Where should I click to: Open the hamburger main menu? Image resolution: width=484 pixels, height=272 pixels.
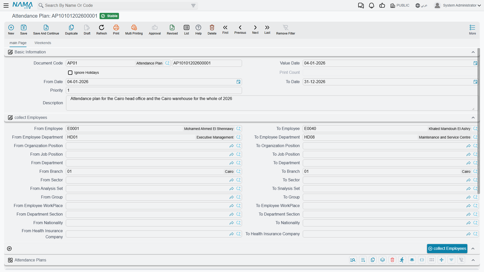[x=6, y=5]
